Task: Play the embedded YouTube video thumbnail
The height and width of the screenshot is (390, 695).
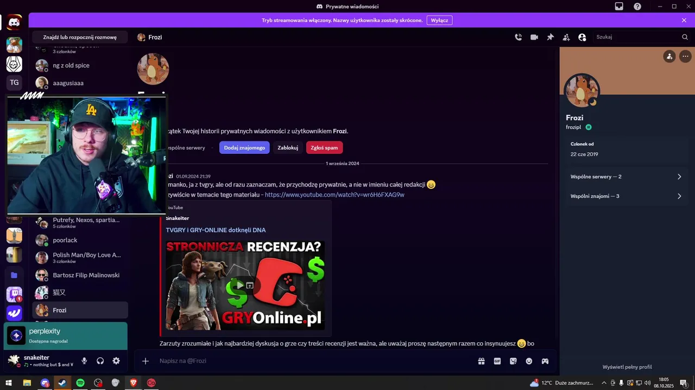Action: pyautogui.click(x=239, y=285)
